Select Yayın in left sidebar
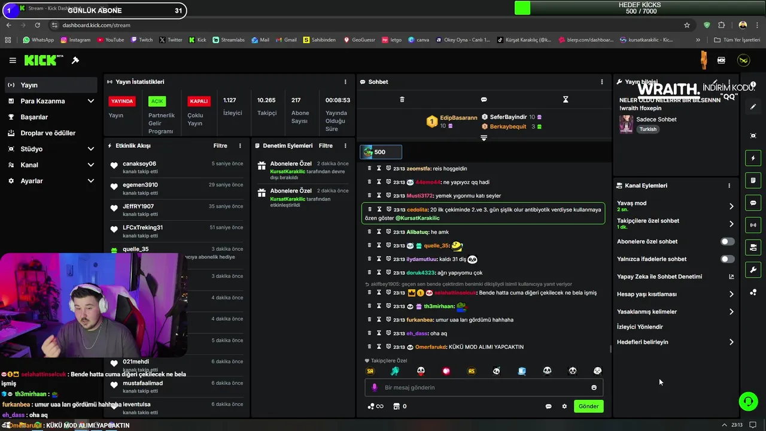 click(x=50, y=85)
